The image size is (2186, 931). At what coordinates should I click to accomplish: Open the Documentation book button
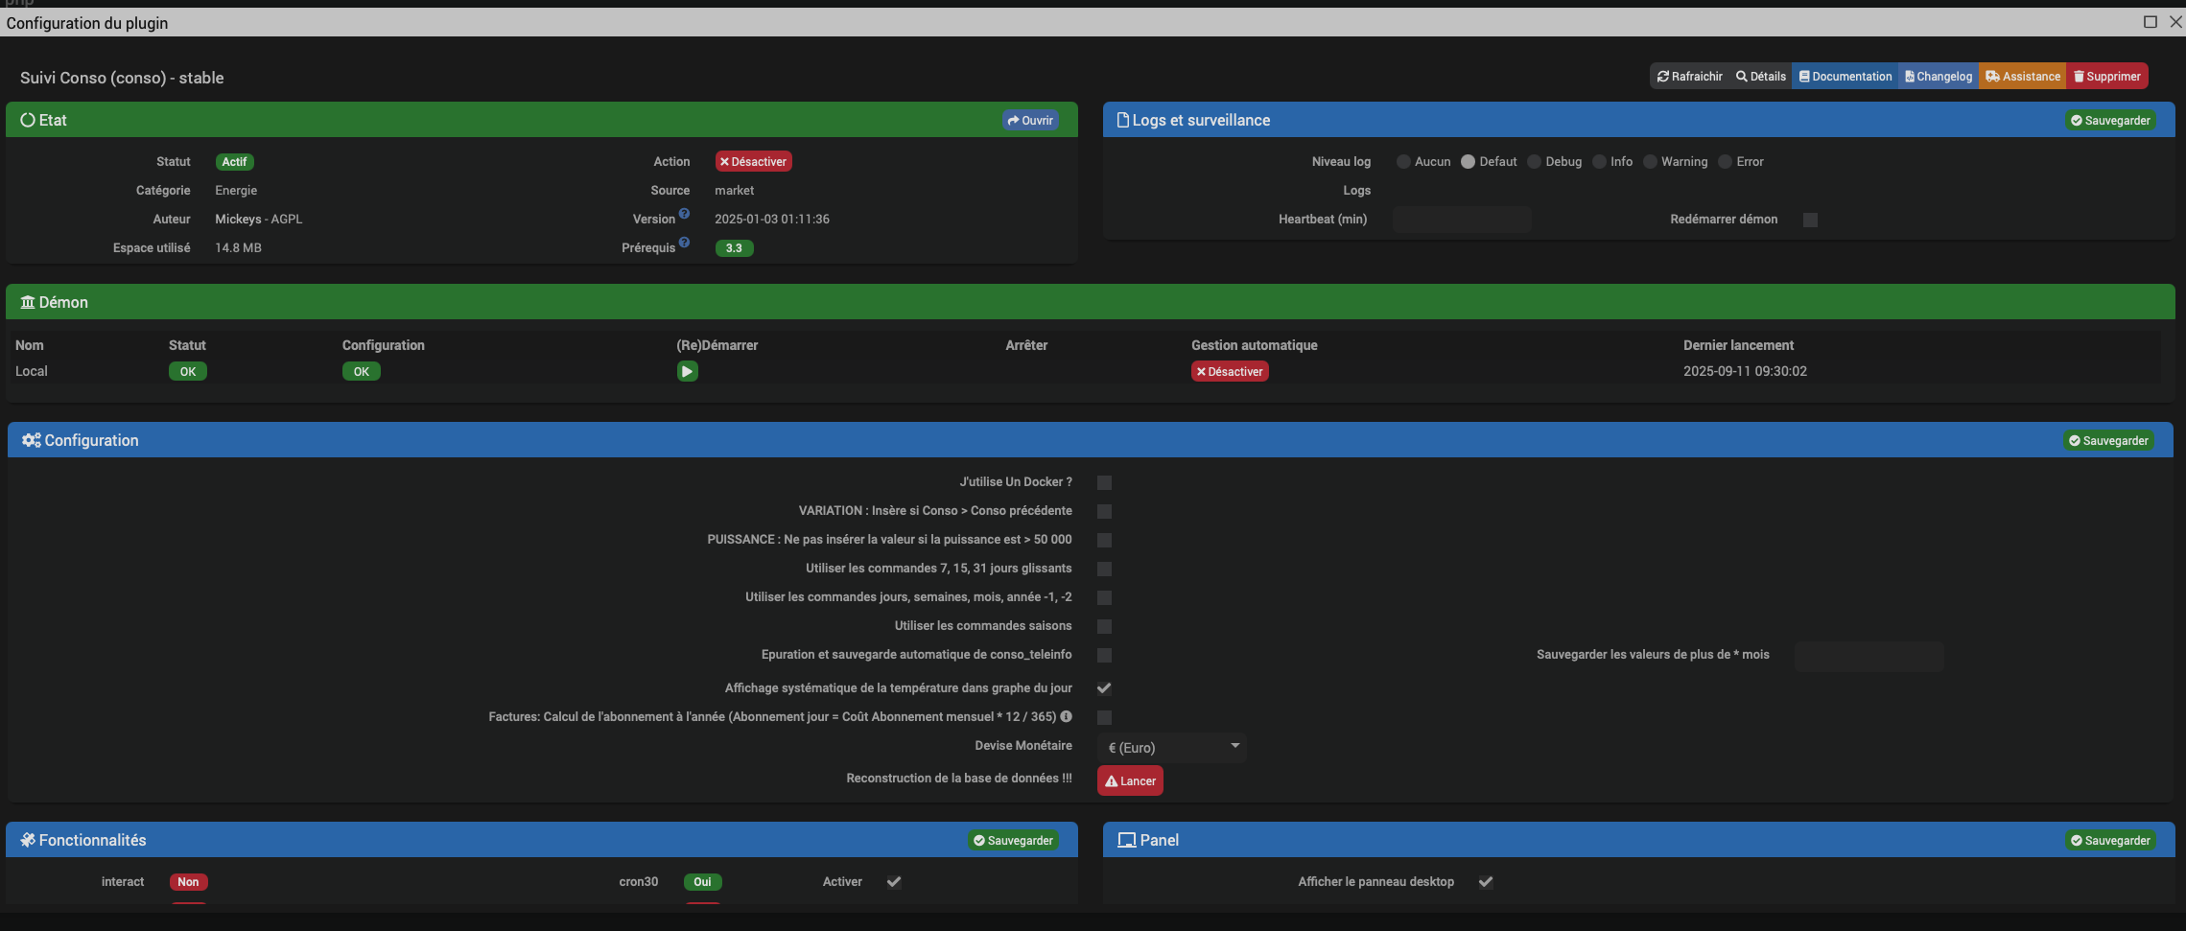click(1845, 77)
